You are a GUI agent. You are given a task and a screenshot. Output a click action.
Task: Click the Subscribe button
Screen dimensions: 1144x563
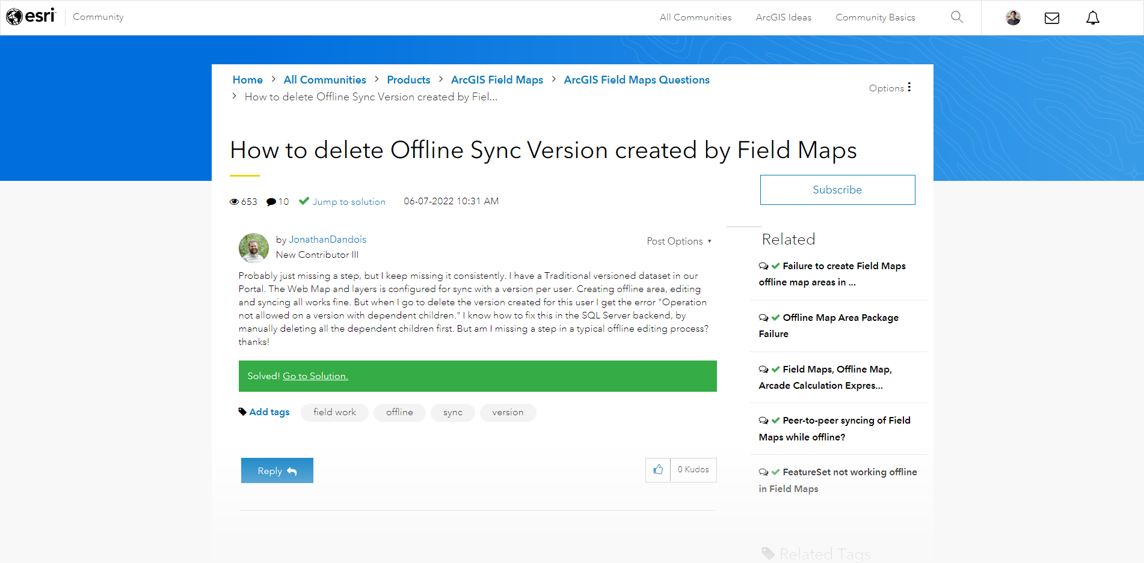click(x=837, y=190)
